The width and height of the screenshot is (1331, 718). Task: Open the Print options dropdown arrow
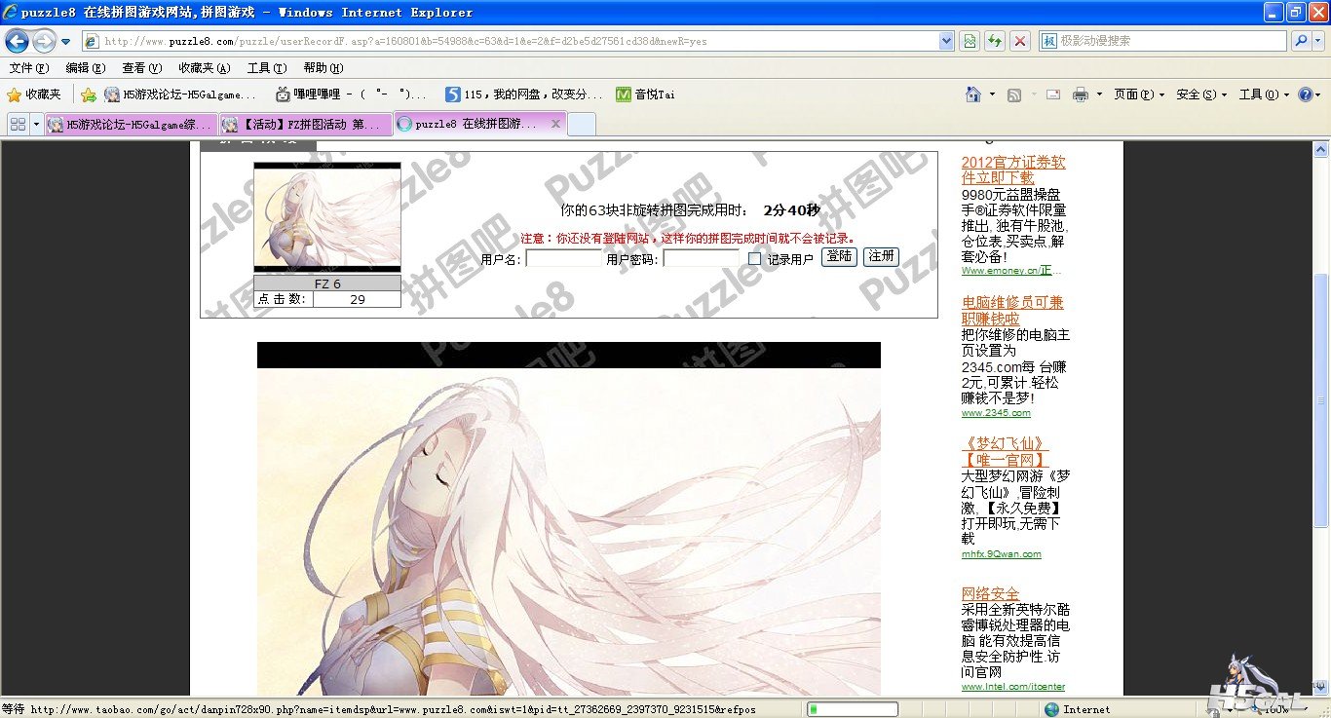point(1099,94)
